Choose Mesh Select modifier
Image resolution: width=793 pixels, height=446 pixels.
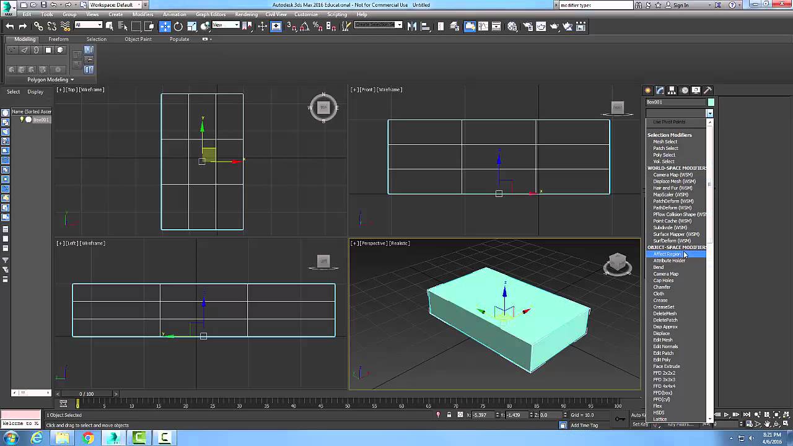(665, 142)
